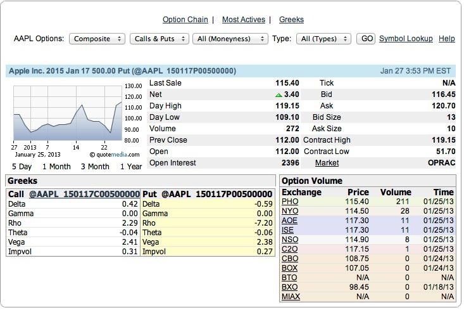Image resolution: width=464 pixels, height=310 pixels.
Task: Click the green net change arrow
Action: pyautogui.click(x=279, y=94)
